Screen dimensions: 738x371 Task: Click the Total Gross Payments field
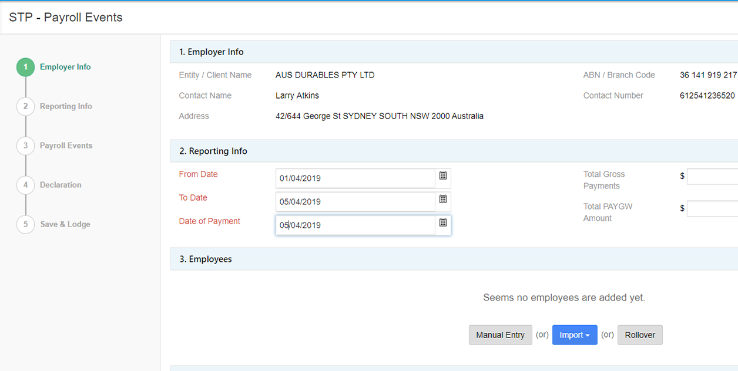(x=712, y=177)
